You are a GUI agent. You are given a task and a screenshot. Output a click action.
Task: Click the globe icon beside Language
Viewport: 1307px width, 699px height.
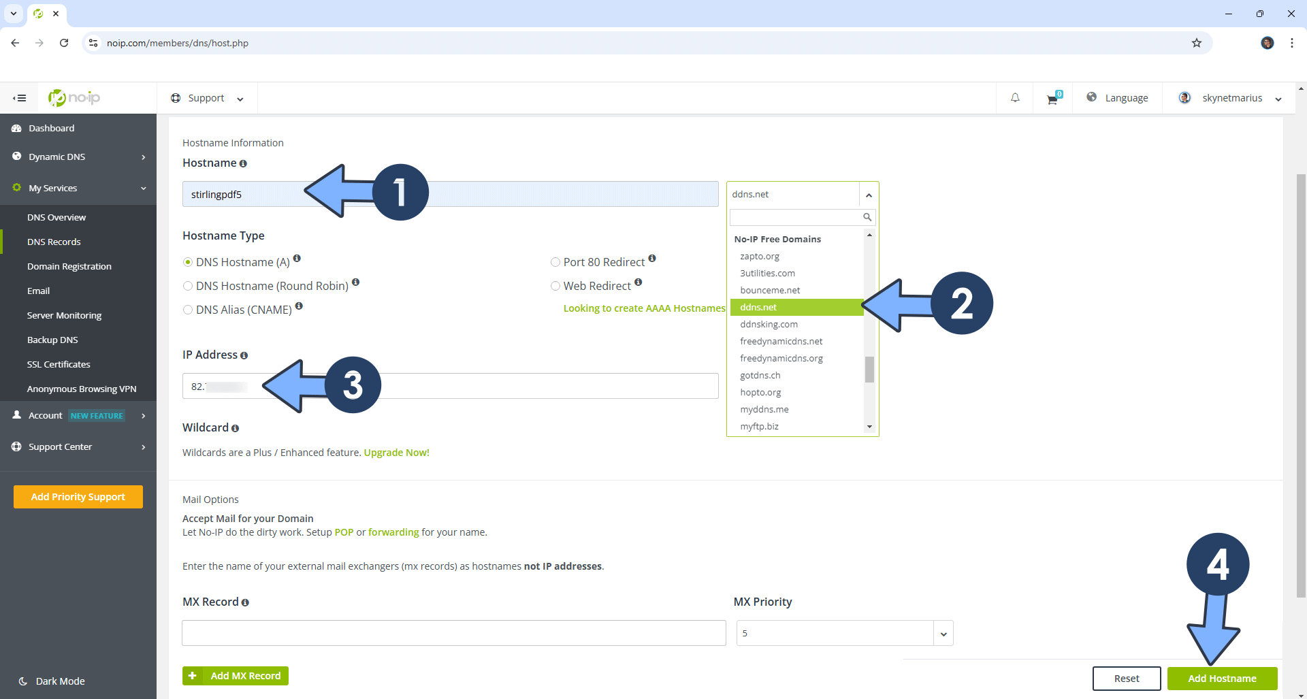click(1092, 97)
